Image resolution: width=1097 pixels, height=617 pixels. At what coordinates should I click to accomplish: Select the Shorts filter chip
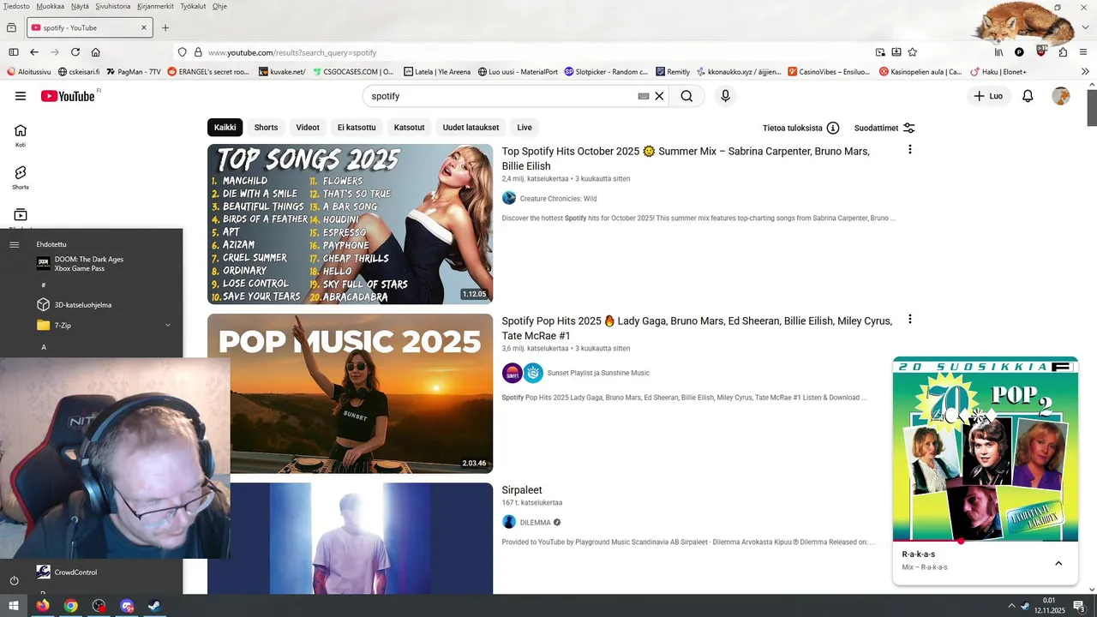coord(266,128)
